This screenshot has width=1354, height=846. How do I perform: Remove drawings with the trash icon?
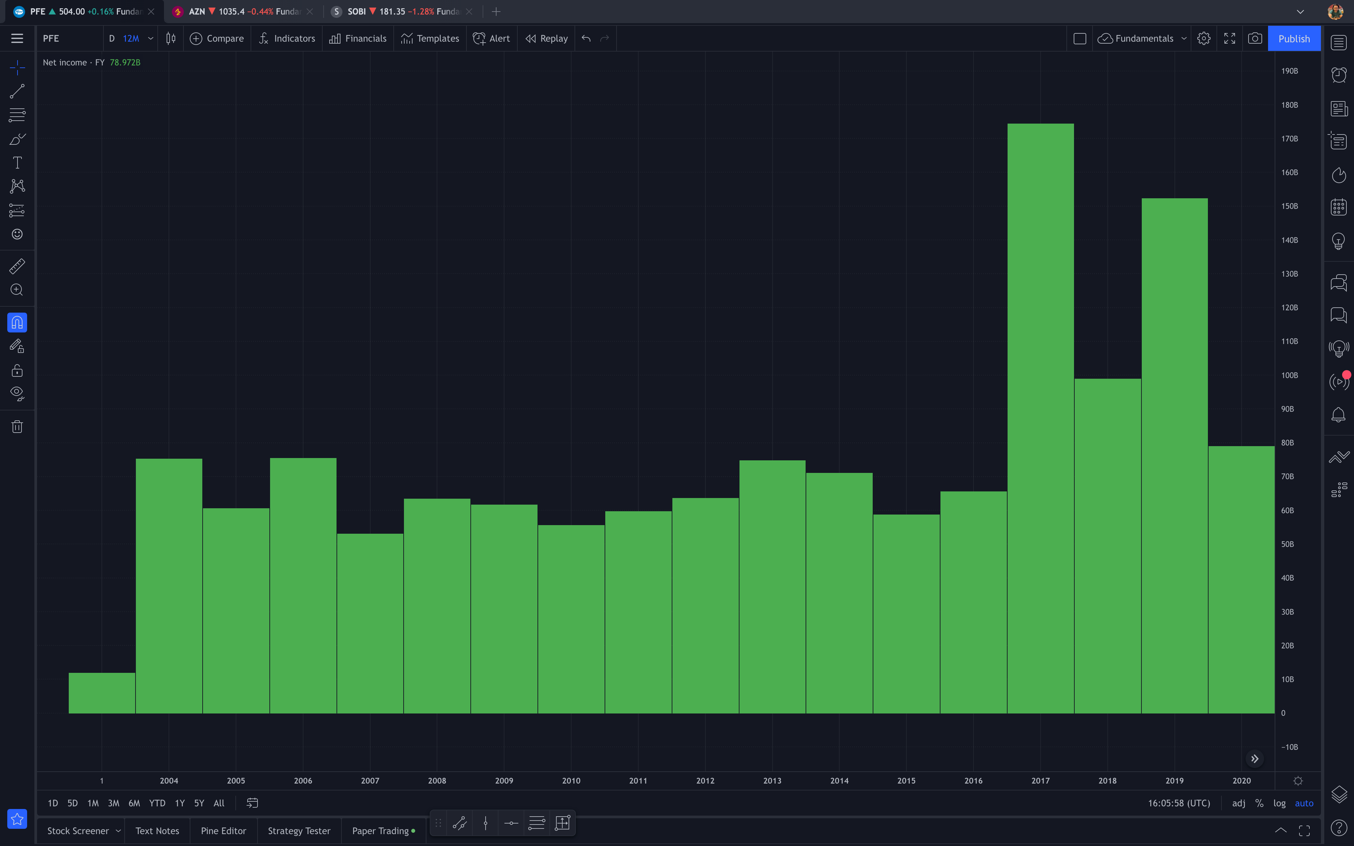pyautogui.click(x=17, y=427)
